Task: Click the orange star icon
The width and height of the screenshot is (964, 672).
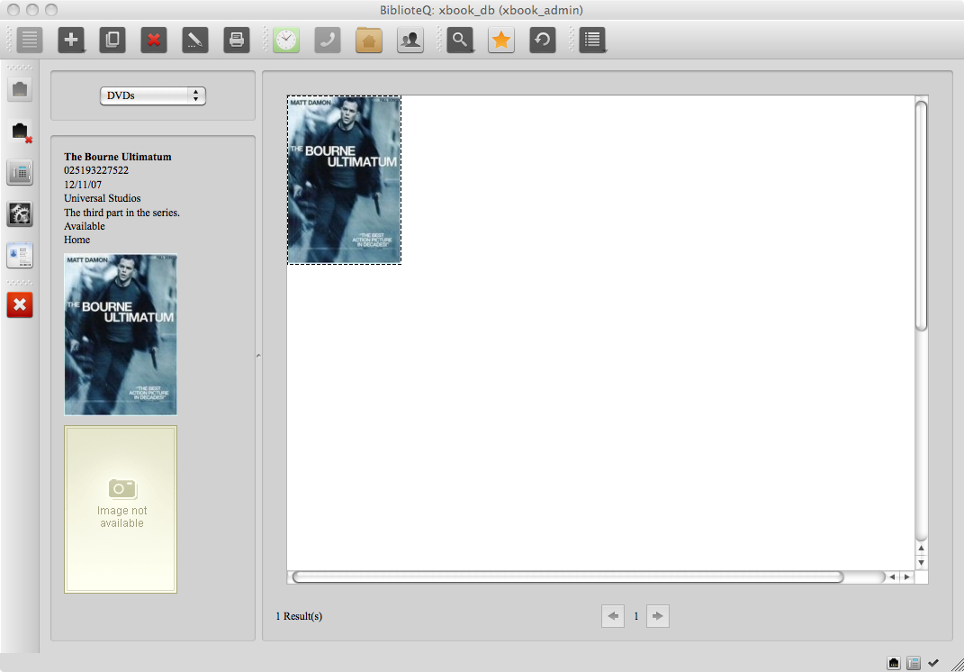Action: tap(501, 40)
